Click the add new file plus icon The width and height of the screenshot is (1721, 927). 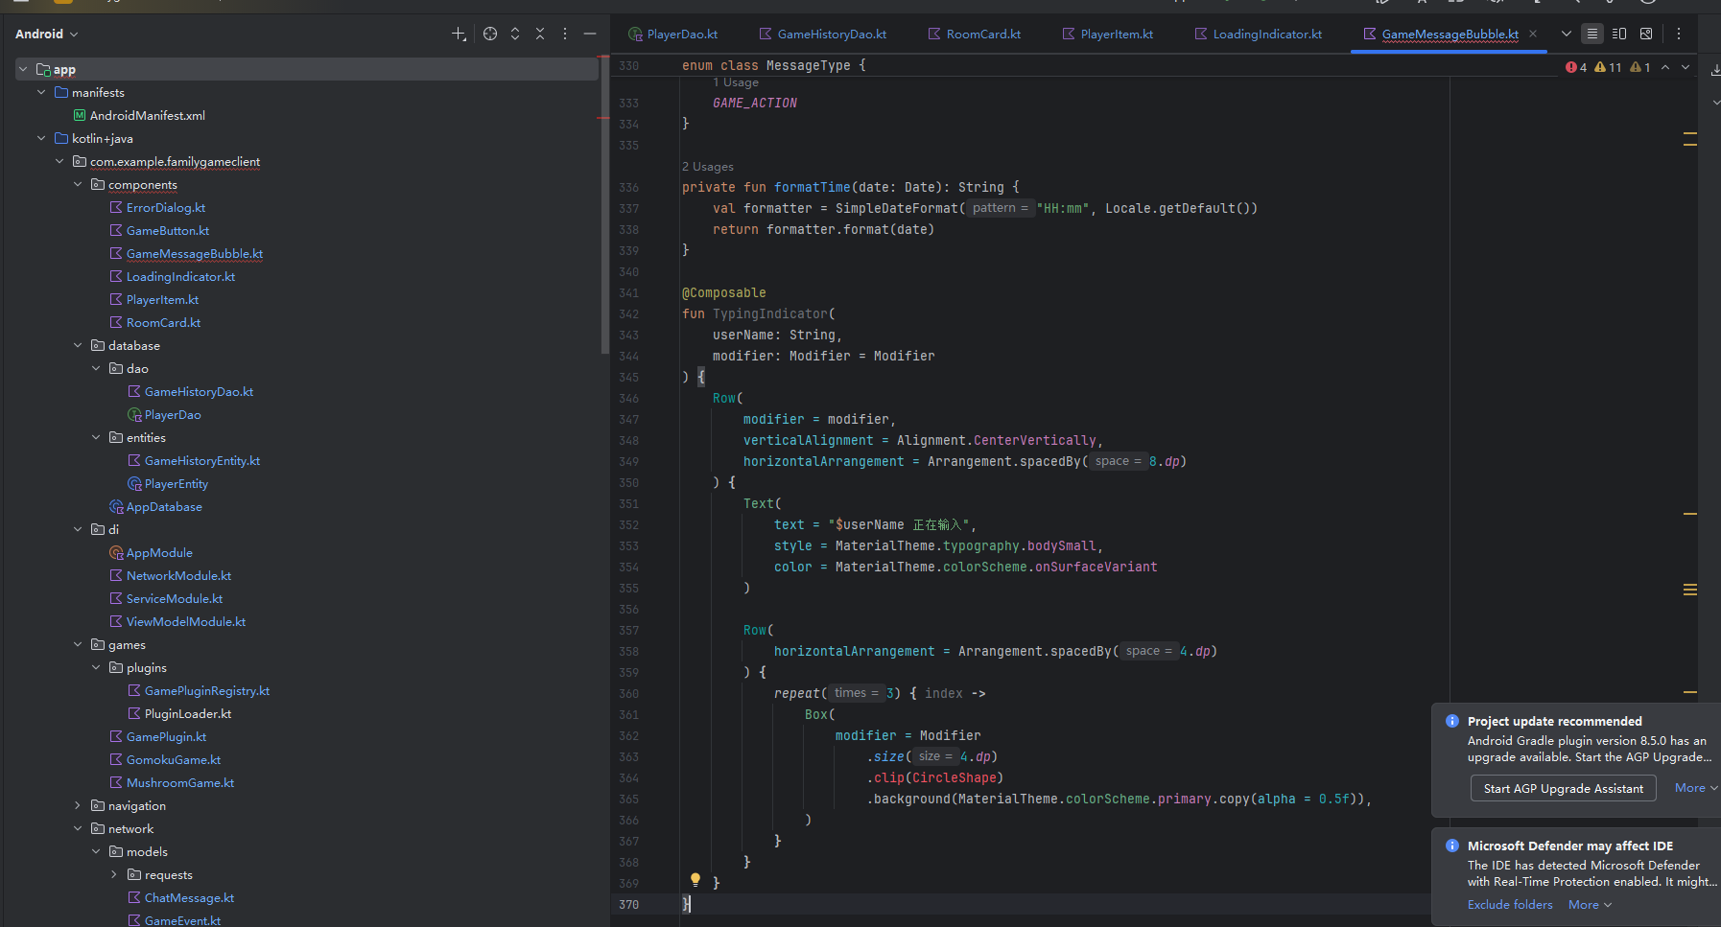(x=459, y=34)
